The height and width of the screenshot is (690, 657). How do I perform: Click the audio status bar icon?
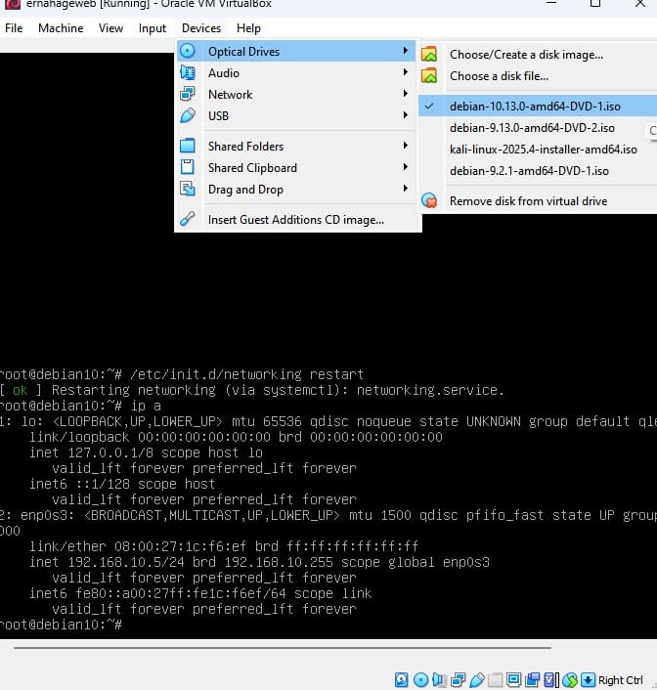440,680
